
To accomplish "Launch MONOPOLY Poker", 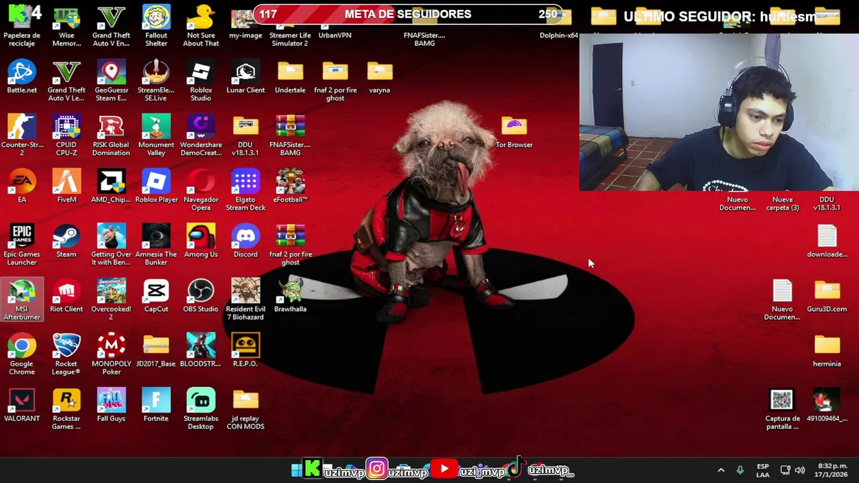I will pyautogui.click(x=111, y=355).
